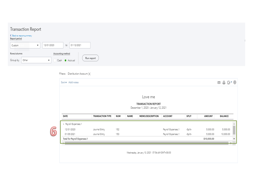Click the AMOUNT column header

click(x=208, y=116)
